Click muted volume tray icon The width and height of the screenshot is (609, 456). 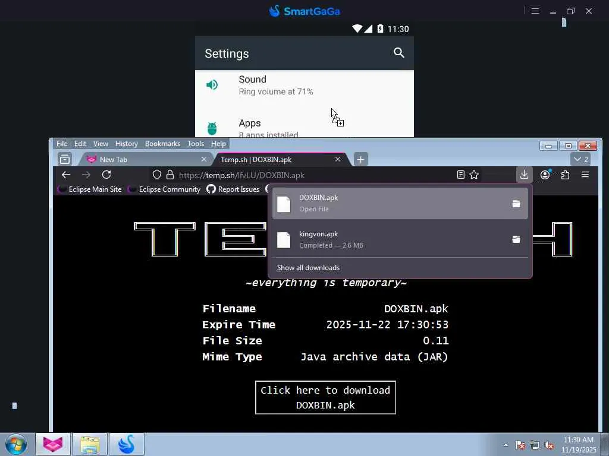point(549,445)
